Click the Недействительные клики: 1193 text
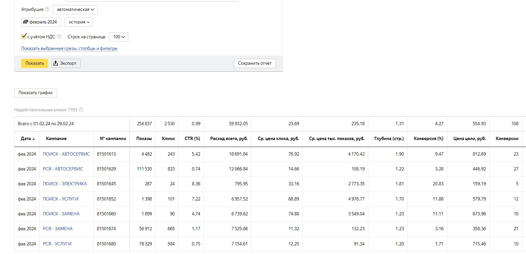The image size is (526, 254). tap(46, 110)
